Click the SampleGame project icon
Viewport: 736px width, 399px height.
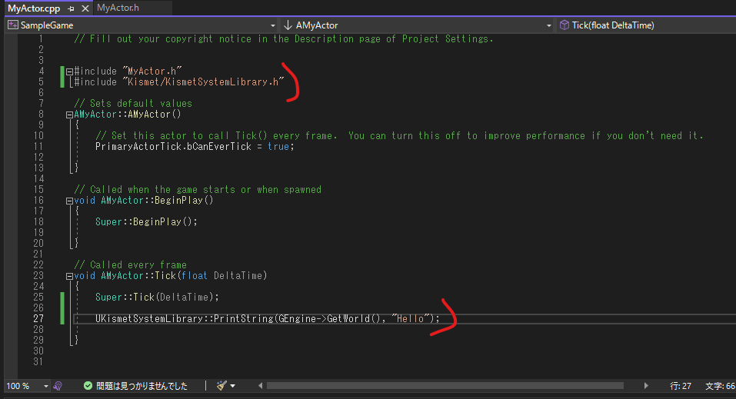[x=12, y=25]
